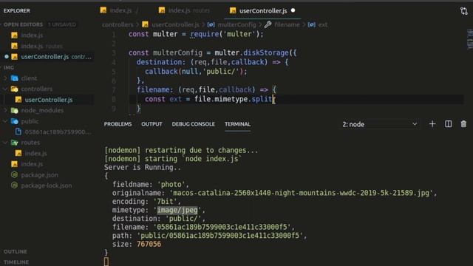Expand the OUTLINE section
Viewport: 473px width, 266px height.
tap(15, 251)
